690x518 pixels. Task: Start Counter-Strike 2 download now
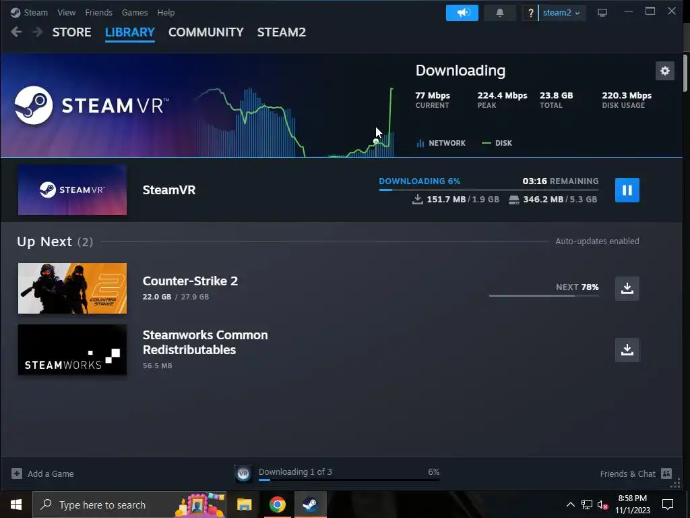pos(627,289)
